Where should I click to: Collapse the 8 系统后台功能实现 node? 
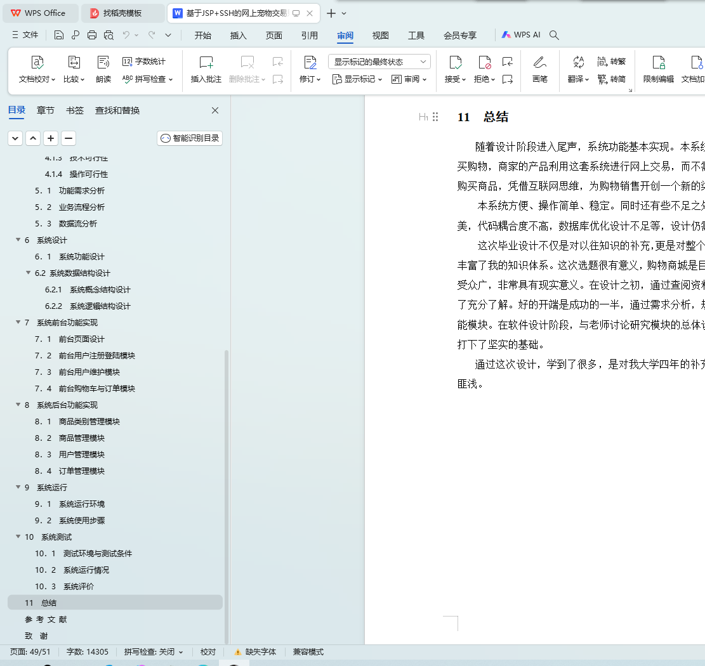coord(18,405)
